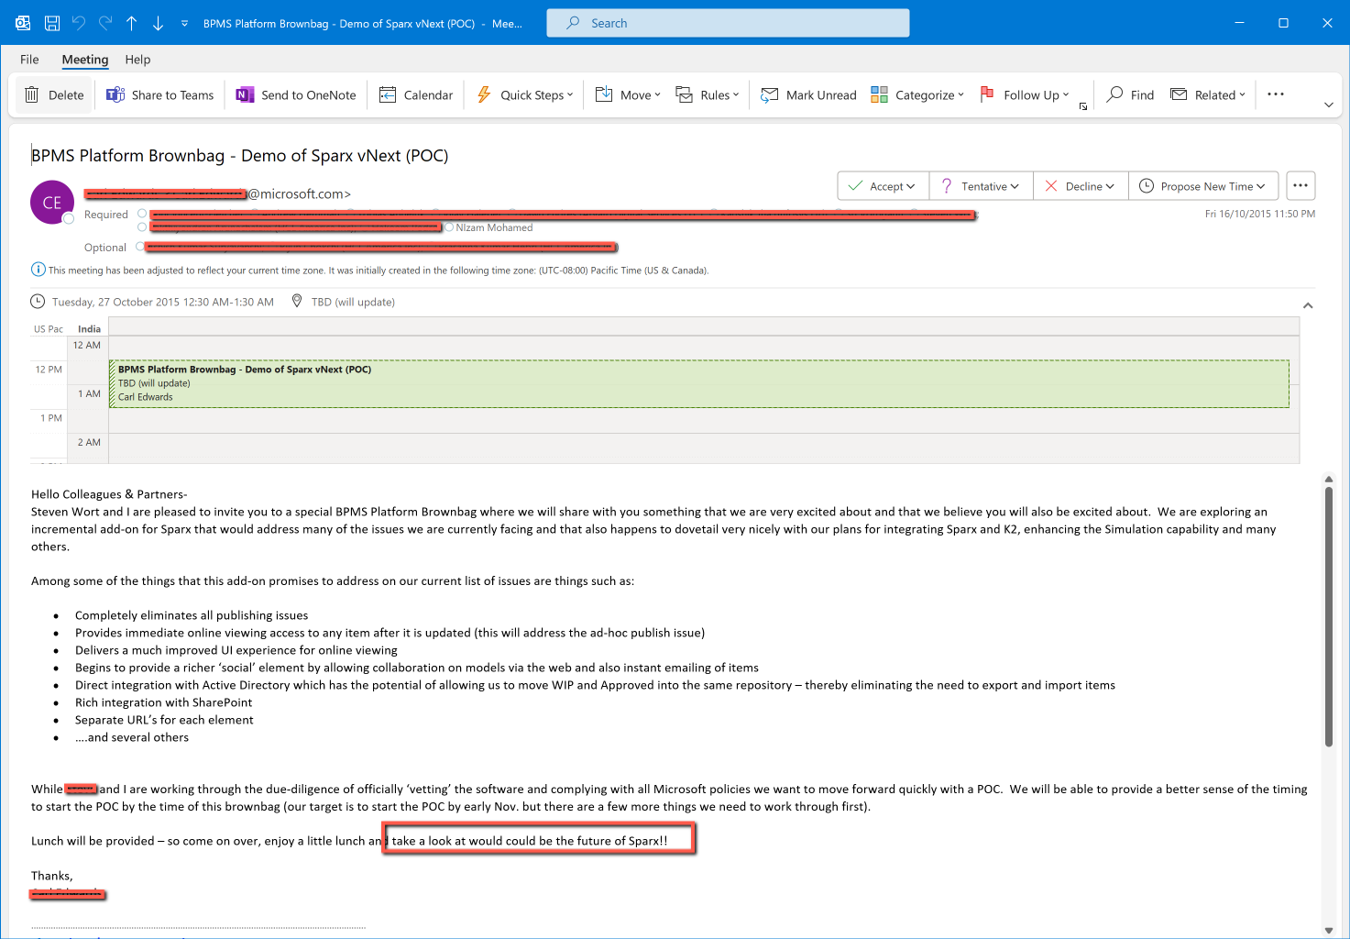Click the Save icon in title bar
Viewport: 1350px width, 939px height.
coord(52,23)
